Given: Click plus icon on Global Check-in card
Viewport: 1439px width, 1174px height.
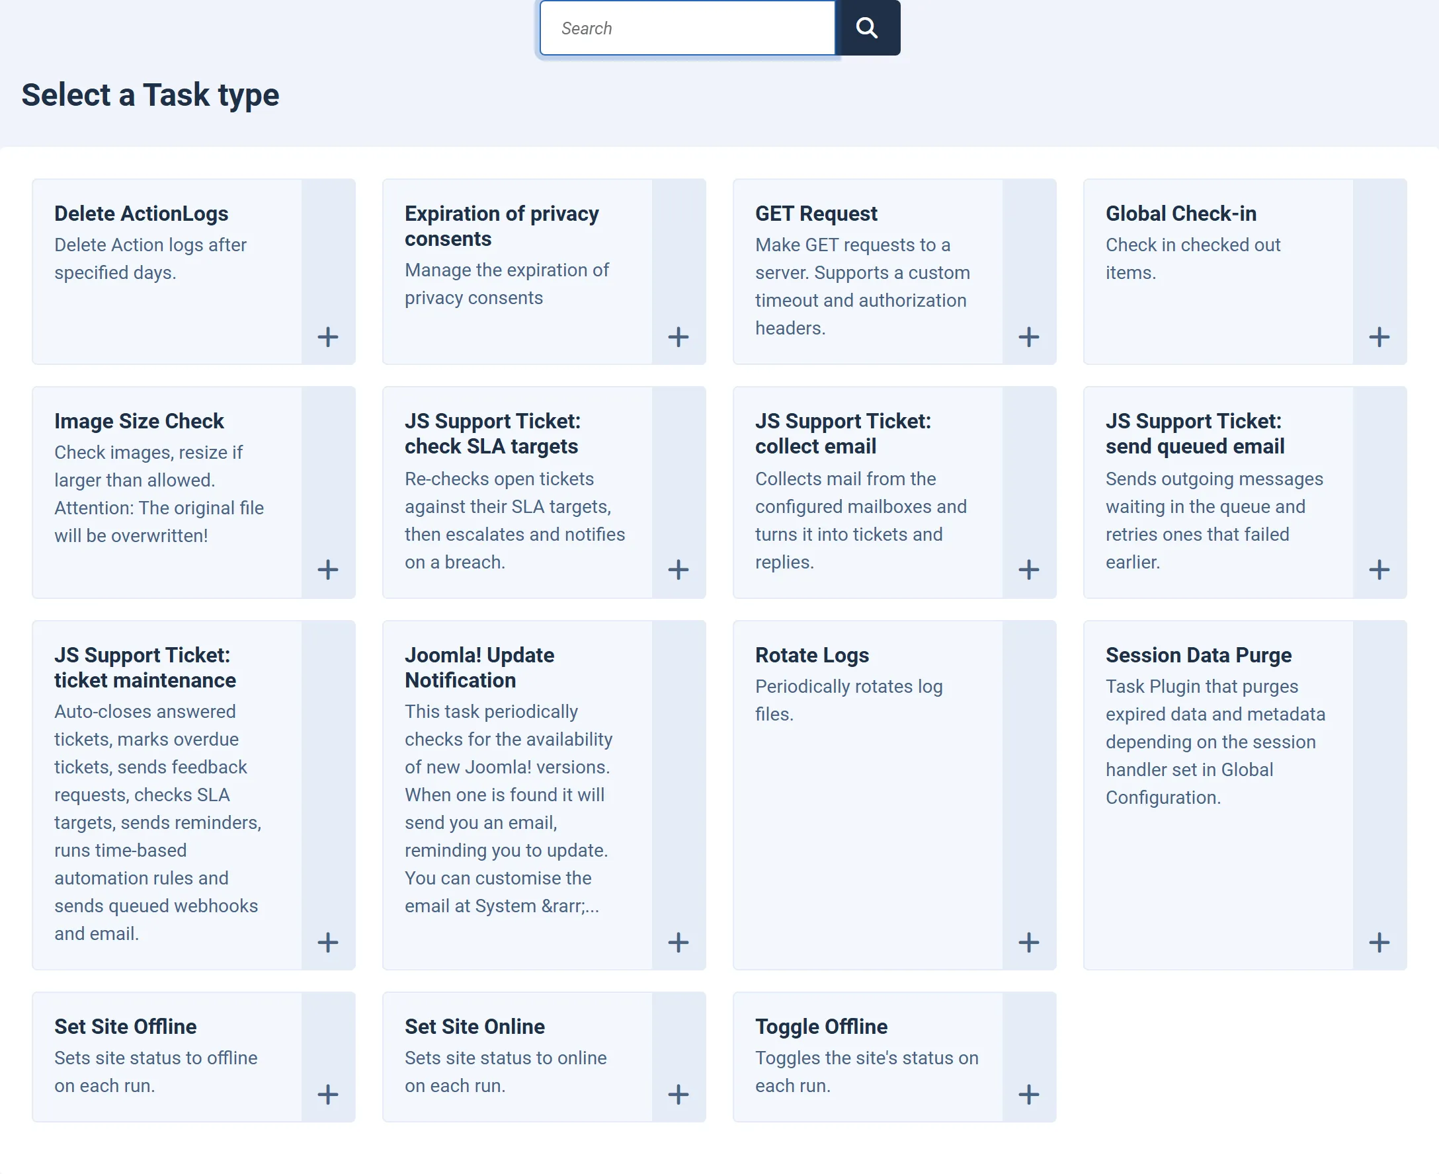Looking at the screenshot, I should 1379,336.
